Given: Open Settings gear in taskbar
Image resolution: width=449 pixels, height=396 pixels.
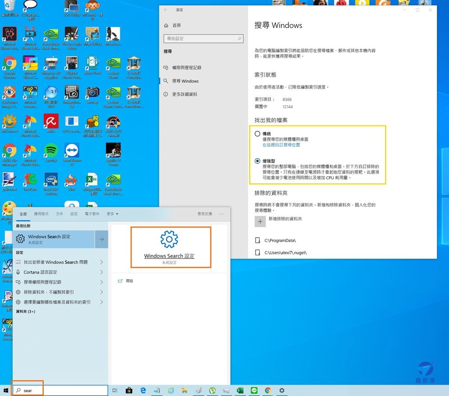Looking at the screenshot, I should pyautogui.click(x=282, y=390).
